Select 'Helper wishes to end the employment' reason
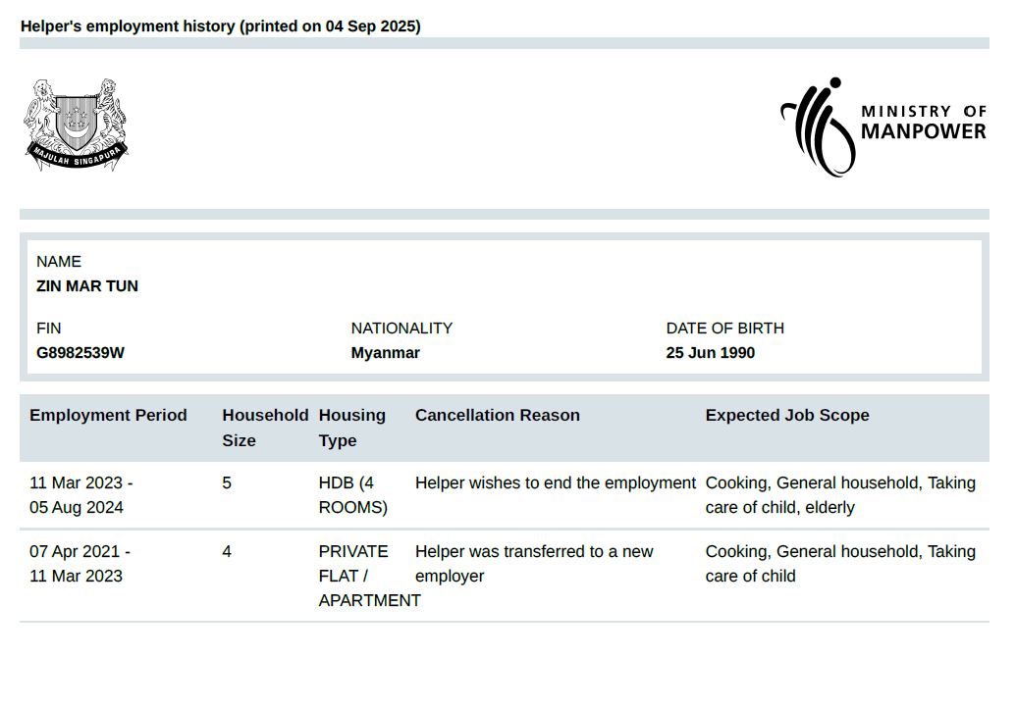Screen dimensions: 1016x709 click(555, 483)
